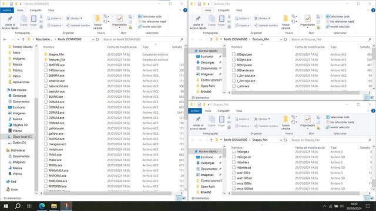Click Invertir selección in Shapes_FAn ribbon
This screenshot has width=376, height=211.
coord(338,127)
